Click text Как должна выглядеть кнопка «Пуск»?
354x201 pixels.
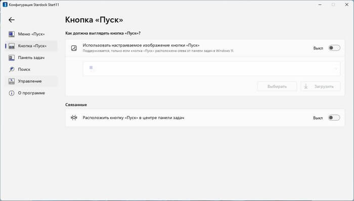pyautogui.click(x=103, y=33)
